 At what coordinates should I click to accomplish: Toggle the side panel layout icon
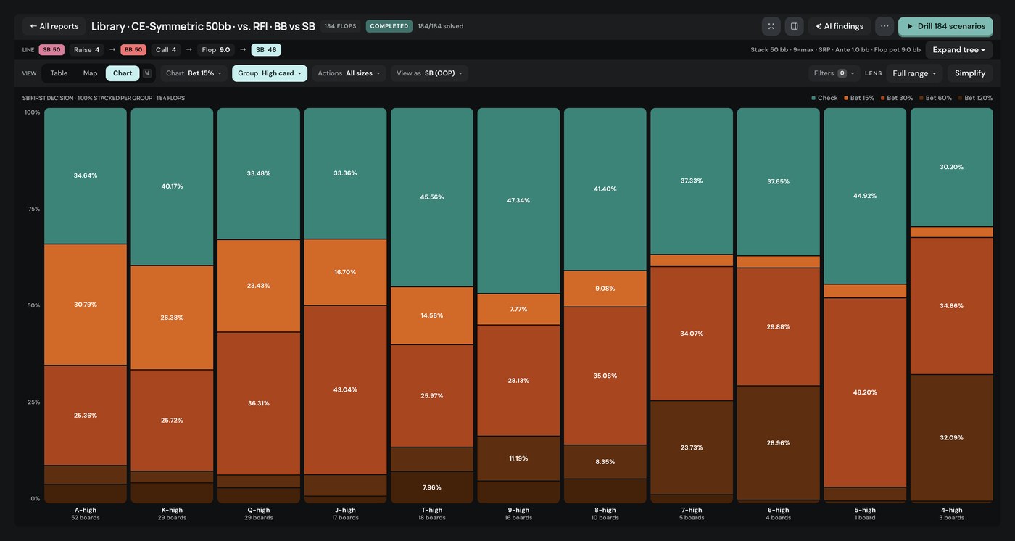(794, 26)
